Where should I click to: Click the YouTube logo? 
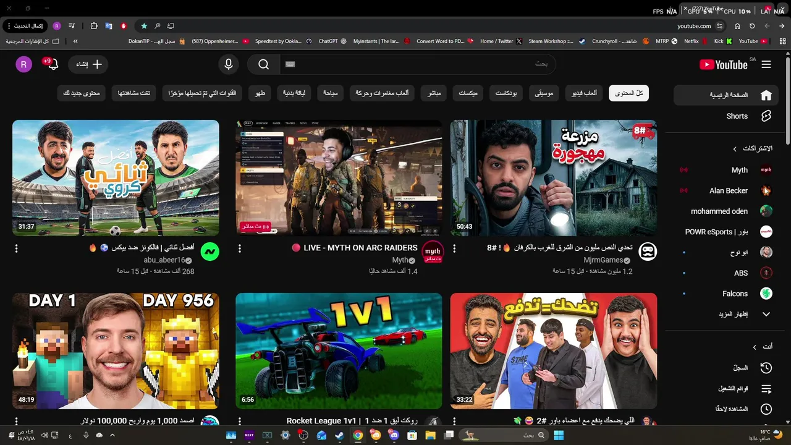pos(724,64)
